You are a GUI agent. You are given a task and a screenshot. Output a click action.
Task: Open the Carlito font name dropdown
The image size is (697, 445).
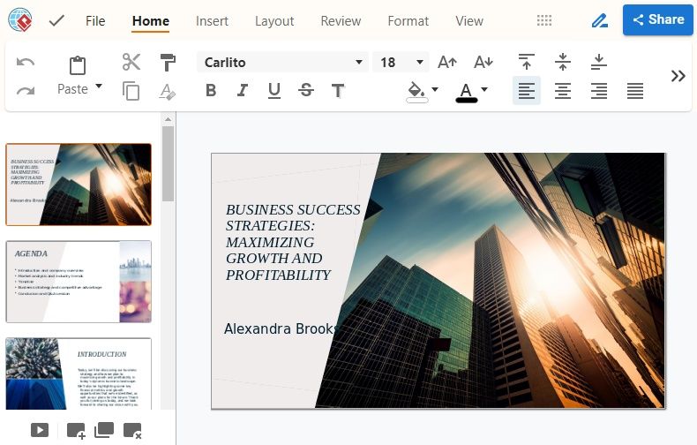pyautogui.click(x=281, y=63)
